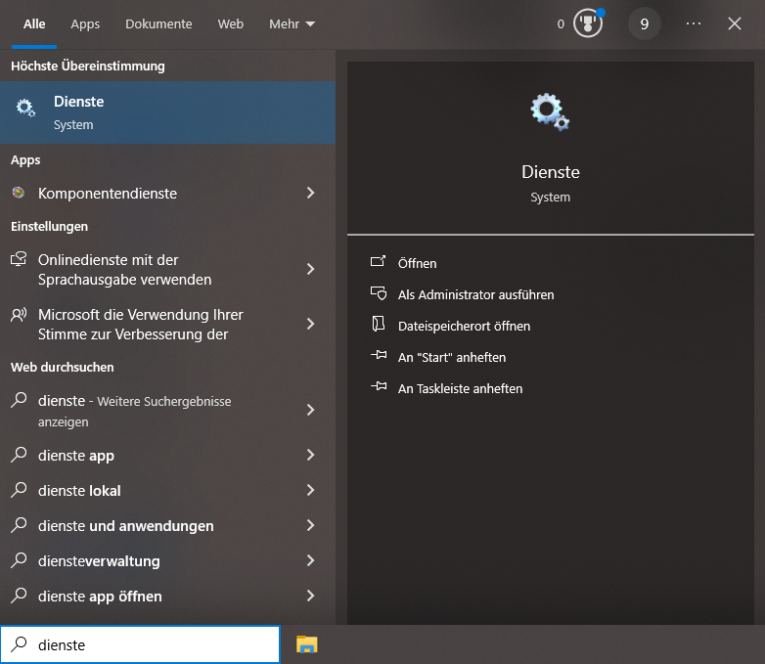This screenshot has height=664, width=765.
Task: Expand the 'dienste app' web suggestion arrow
Action: click(x=310, y=456)
